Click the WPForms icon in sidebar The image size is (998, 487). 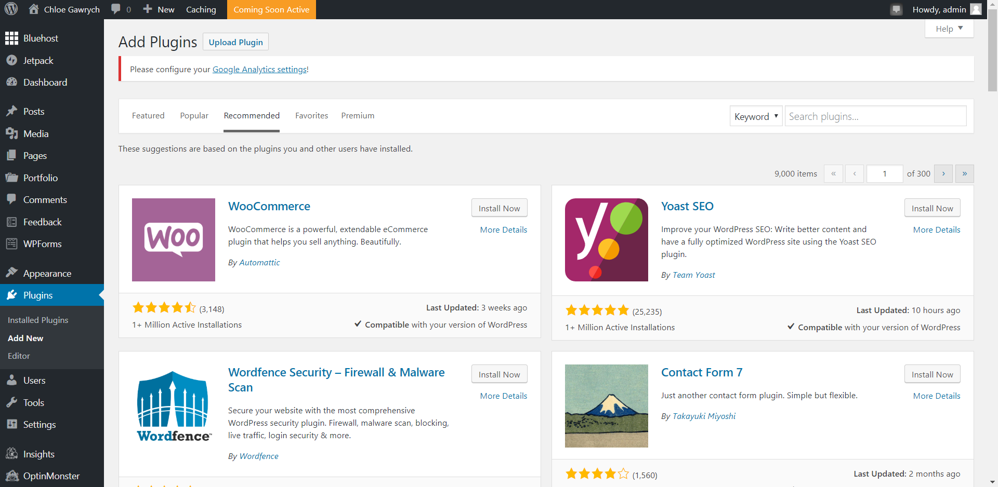pyautogui.click(x=11, y=244)
